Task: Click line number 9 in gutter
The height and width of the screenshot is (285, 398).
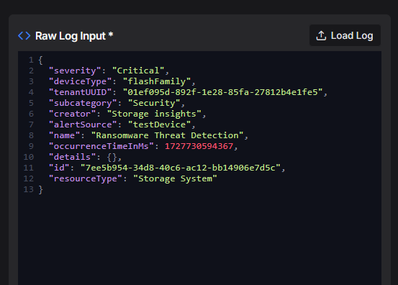Action: coord(31,146)
